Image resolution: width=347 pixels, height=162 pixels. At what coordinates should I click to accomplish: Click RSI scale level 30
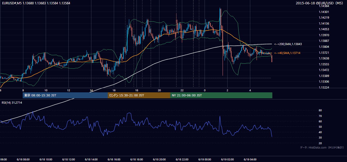click(x=320, y=138)
